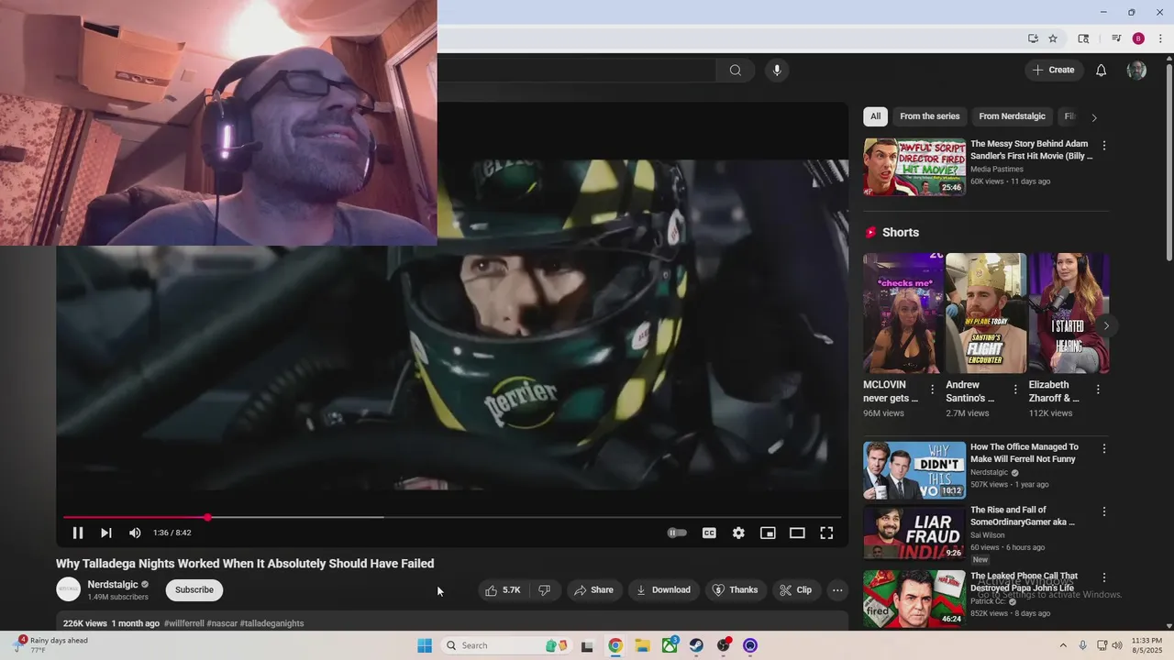1174x660 pixels.
Task: Open options for Messy Story video
Action: point(1104,146)
